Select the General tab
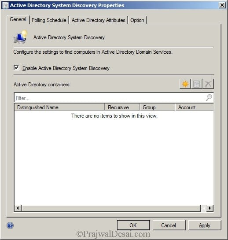This screenshot has height=240, width=228. 18,19
